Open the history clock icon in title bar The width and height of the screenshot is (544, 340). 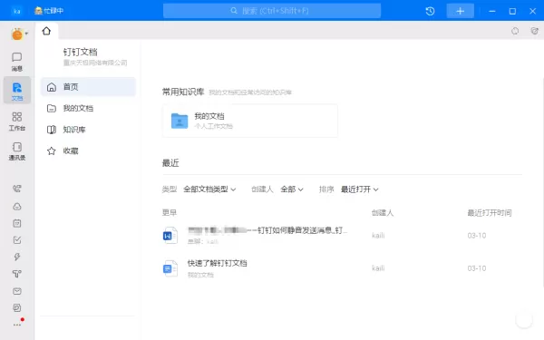(430, 11)
